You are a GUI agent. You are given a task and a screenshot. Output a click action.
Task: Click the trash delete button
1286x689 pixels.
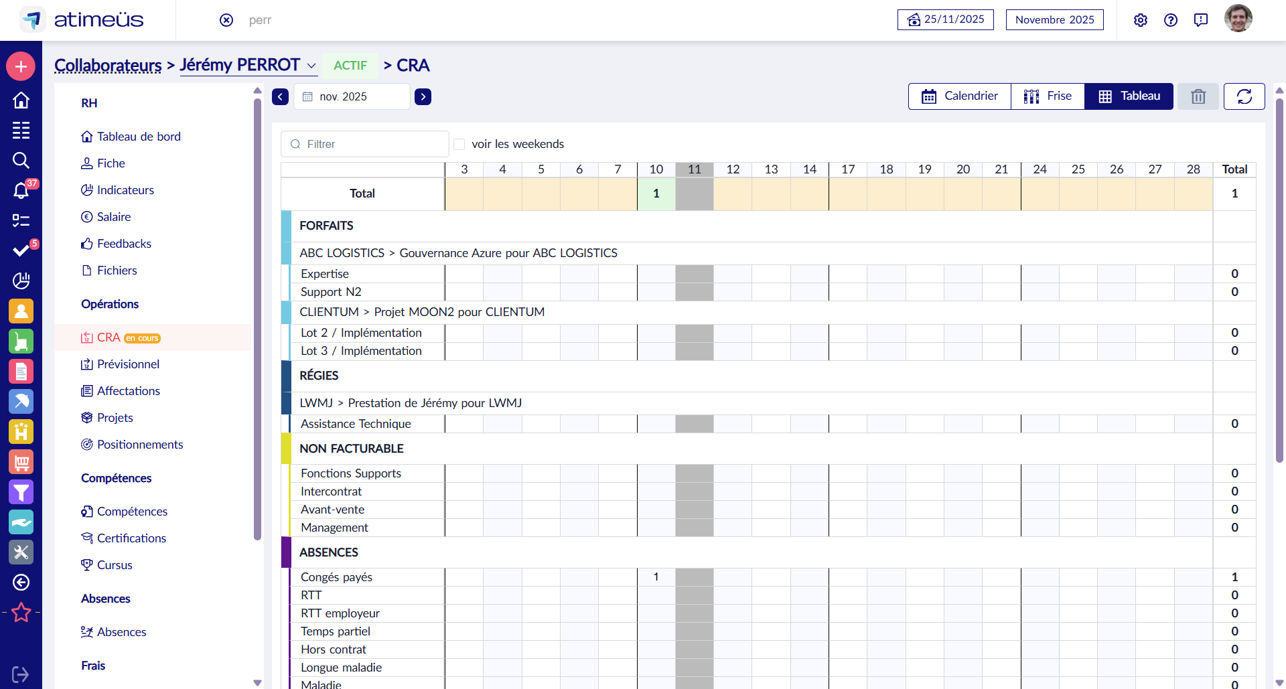tap(1198, 96)
